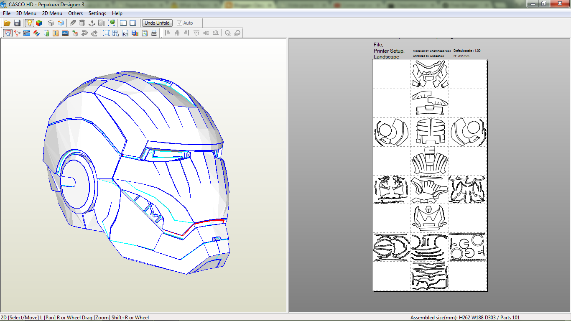Viewport: 571px width, 321px height.
Task: Click the Pepakura app icon in title bar
Action: click(x=4, y=4)
